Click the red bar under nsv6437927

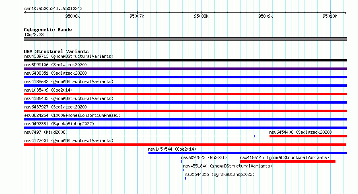pyautogui.click(x=185, y=111)
